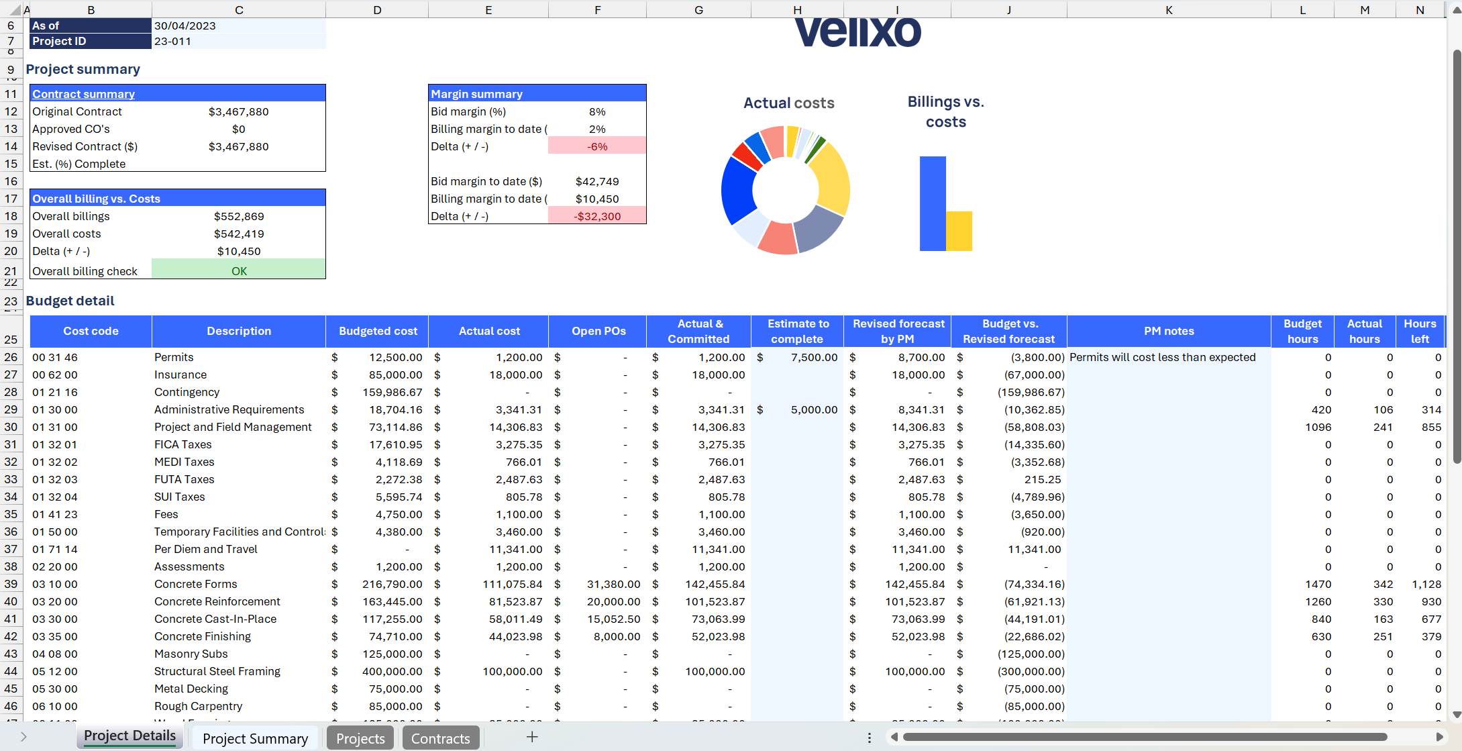Click the horizontal scrollbar right arrow
This screenshot has width=1462, height=751.
(1439, 737)
